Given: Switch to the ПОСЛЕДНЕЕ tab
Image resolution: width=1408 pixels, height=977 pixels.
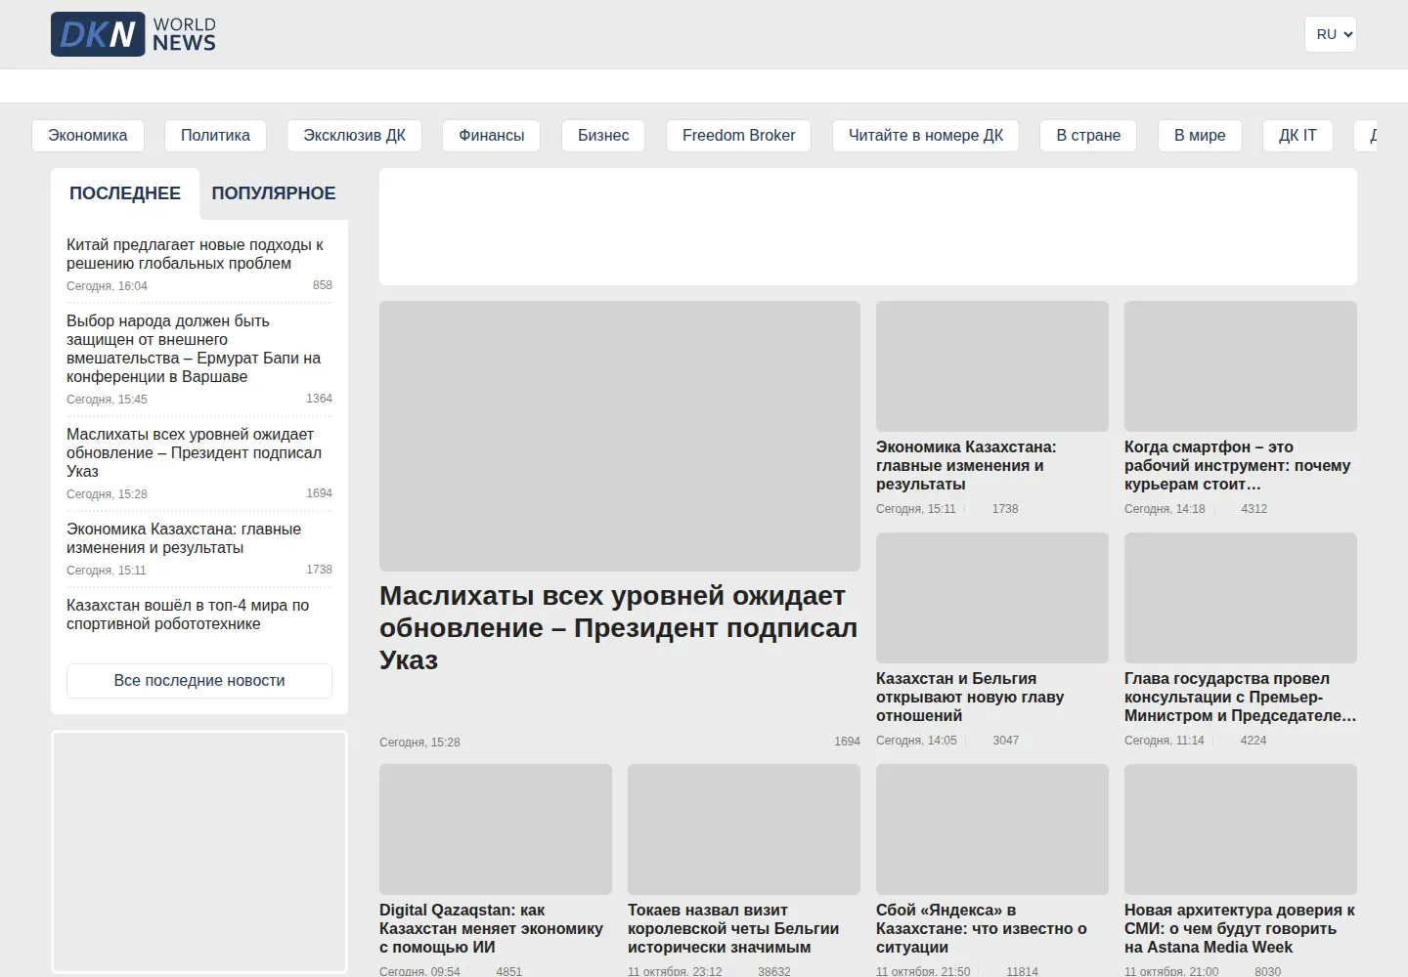Looking at the screenshot, I should pyautogui.click(x=125, y=193).
